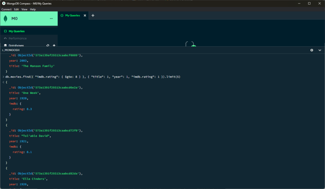The height and width of the screenshot is (189, 325).
Task: Open the Help menu
Action: pos(33,9)
